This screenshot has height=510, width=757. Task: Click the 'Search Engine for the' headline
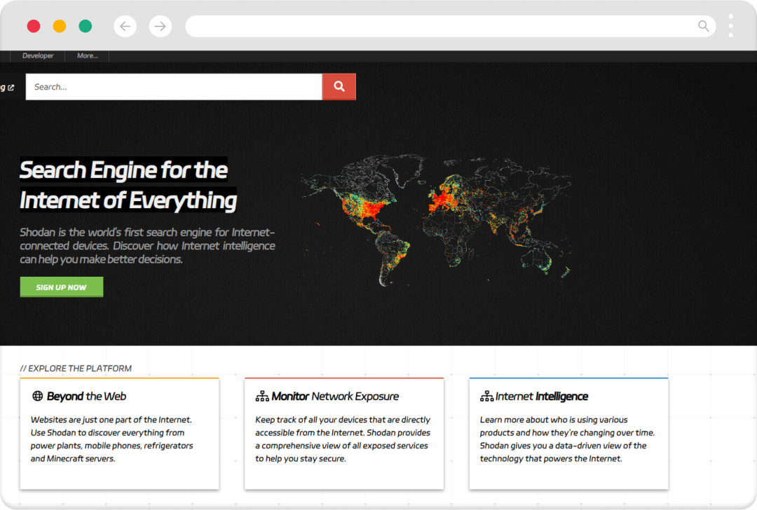[x=123, y=170]
